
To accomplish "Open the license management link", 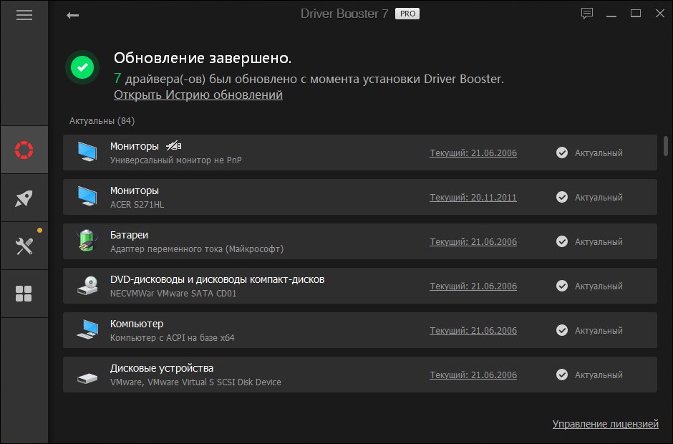I will [x=605, y=424].
